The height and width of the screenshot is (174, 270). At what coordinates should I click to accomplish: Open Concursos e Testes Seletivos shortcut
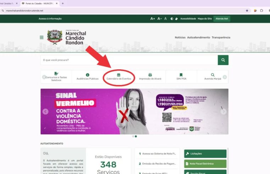[56, 77]
